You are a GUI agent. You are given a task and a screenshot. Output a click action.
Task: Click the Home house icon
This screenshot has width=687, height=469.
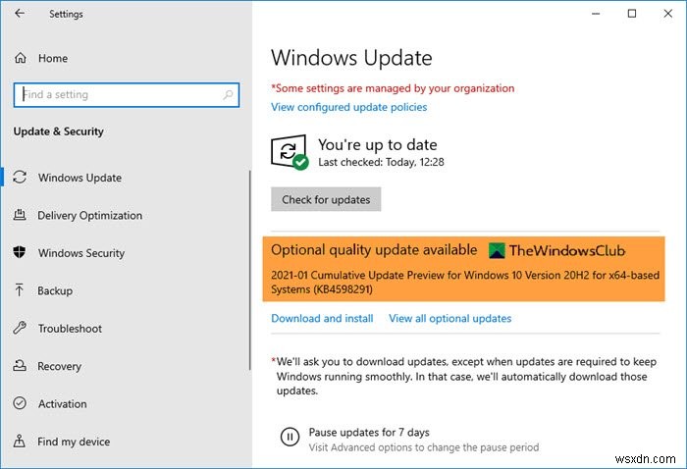point(21,58)
